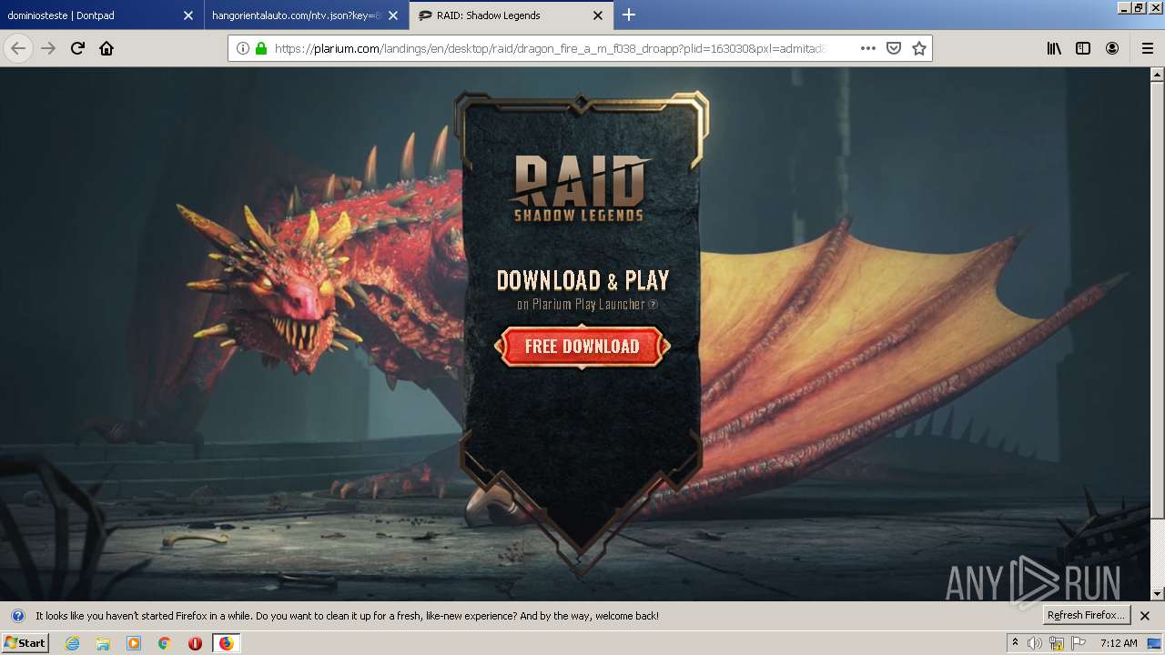Click the network tray icon
Screen dimensions: 1165x655
pyautogui.click(x=1057, y=643)
